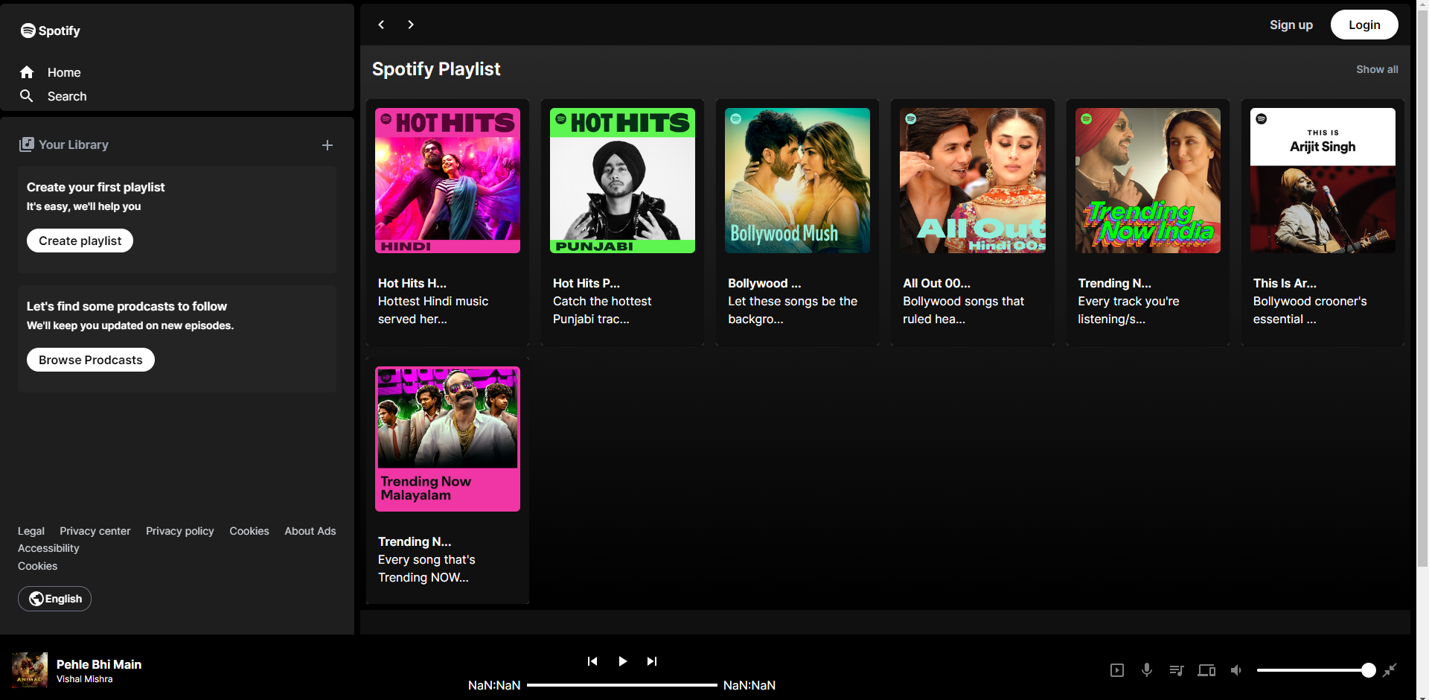Click Show all for Spotify Playlist
The image size is (1429, 700).
point(1377,69)
